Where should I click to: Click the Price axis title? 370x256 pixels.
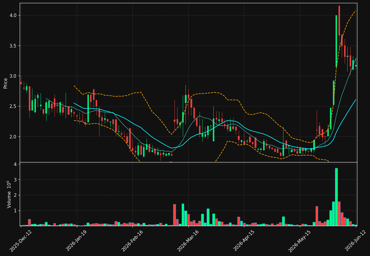6,83
